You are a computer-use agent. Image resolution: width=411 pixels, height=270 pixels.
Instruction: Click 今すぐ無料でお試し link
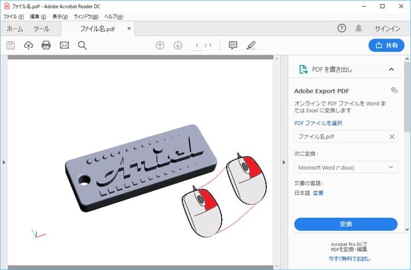349,259
